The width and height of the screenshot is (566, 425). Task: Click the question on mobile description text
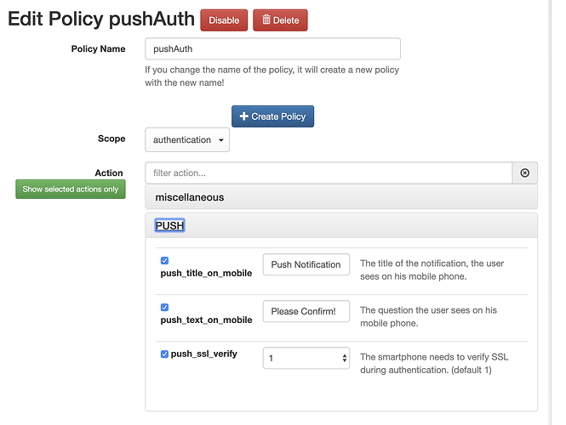[428, 316]
